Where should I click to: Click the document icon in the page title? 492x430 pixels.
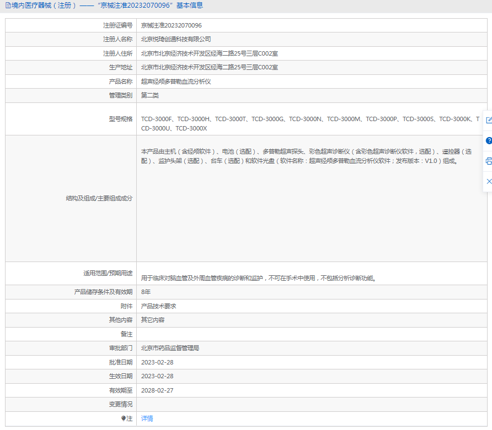8,6
